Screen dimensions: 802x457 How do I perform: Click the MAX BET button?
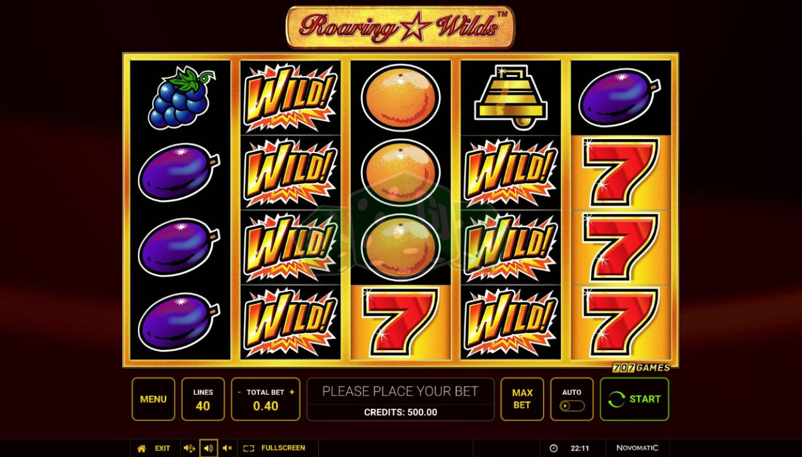(522, 399)
